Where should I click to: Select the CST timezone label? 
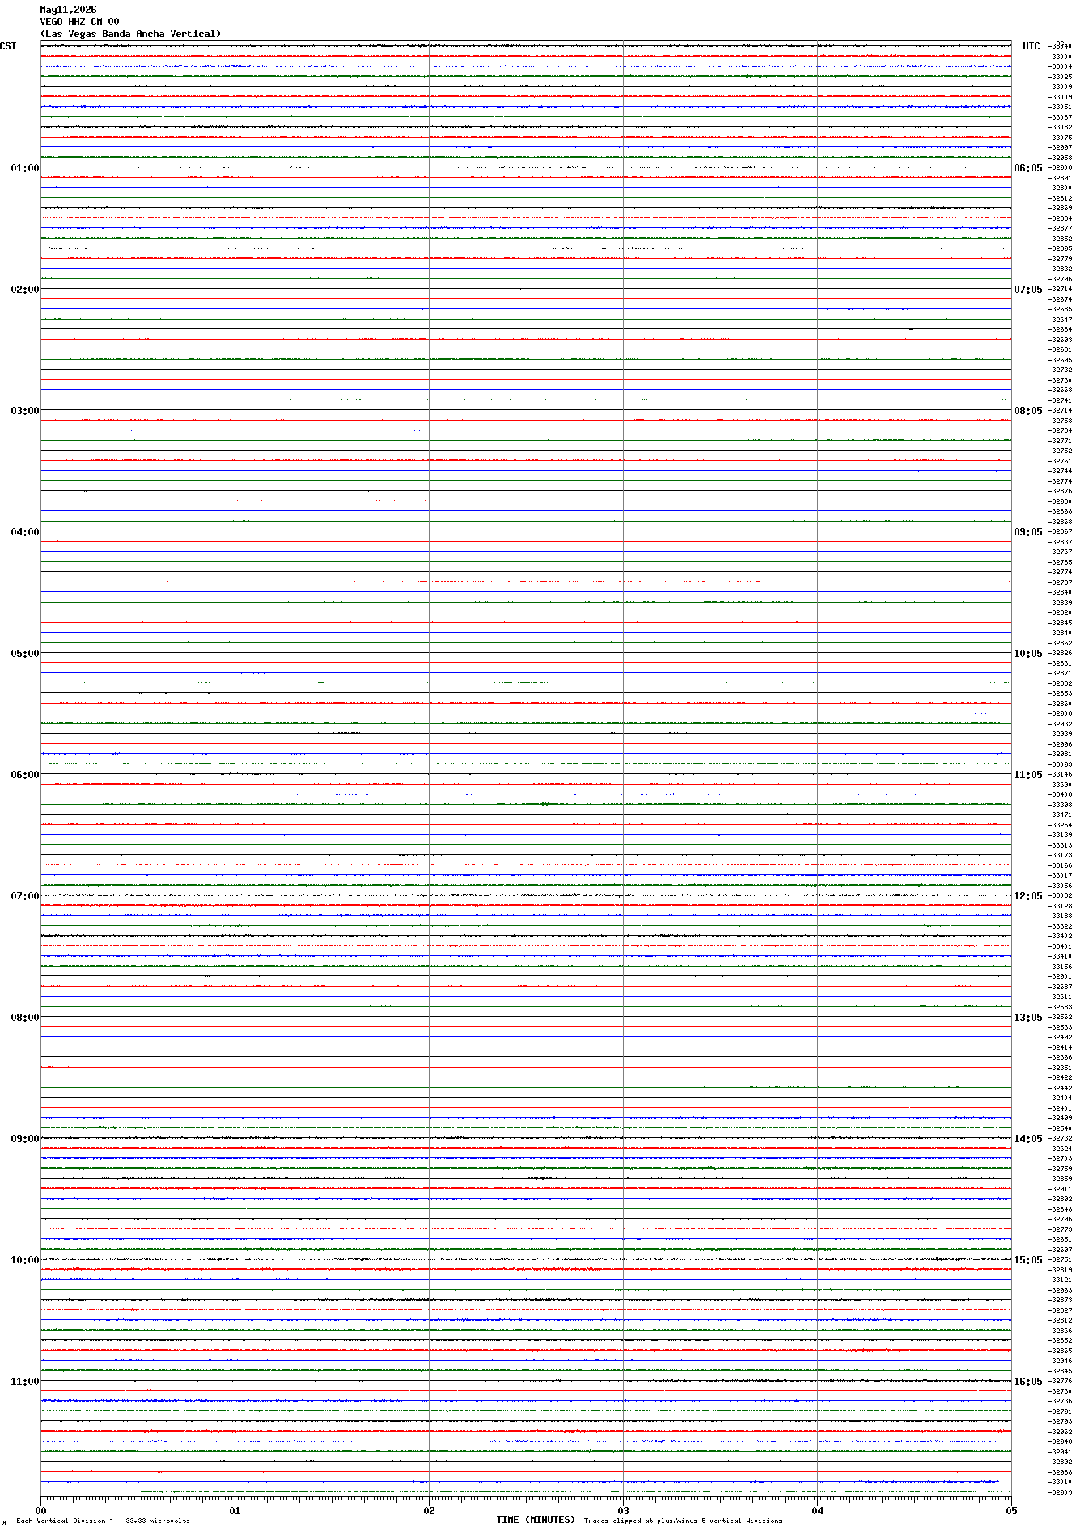(8, 46)
